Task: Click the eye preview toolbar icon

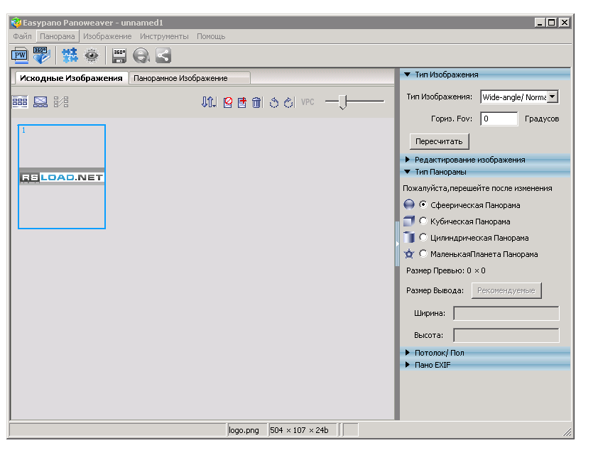Action: (91, 55)
